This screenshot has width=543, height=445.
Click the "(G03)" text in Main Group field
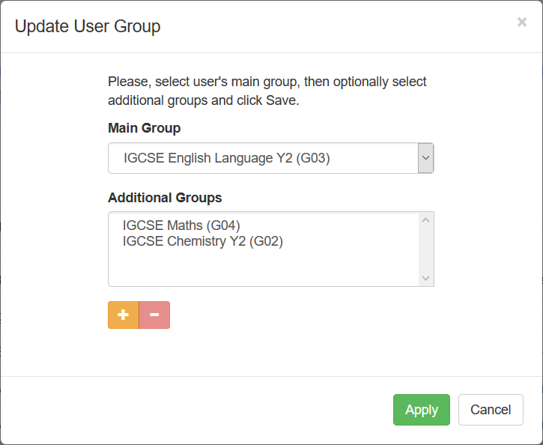click(x=313, y=158)
